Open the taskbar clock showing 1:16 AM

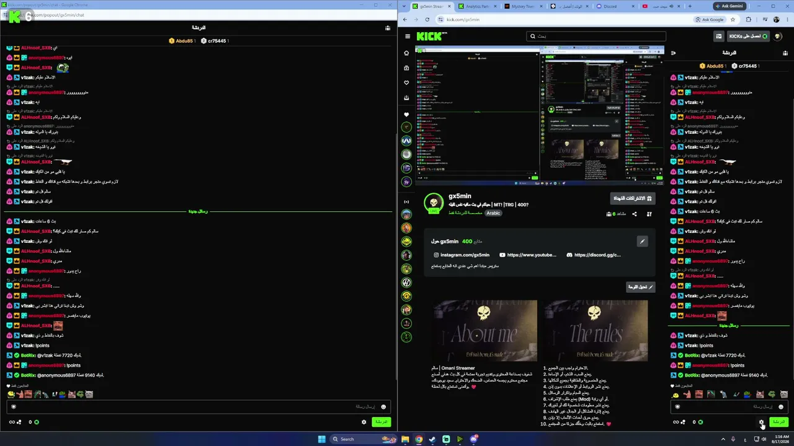click(x=782, y=439)
